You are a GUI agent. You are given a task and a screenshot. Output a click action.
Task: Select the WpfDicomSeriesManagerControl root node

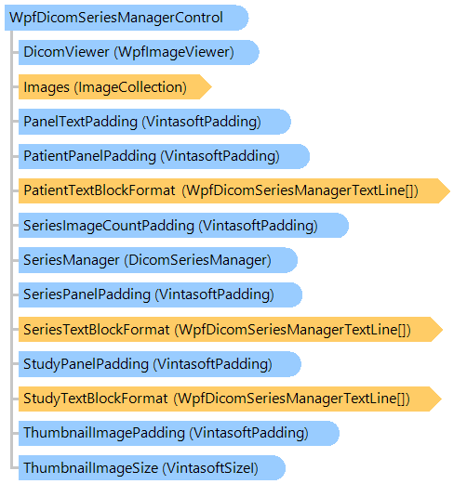coord(127,18)
